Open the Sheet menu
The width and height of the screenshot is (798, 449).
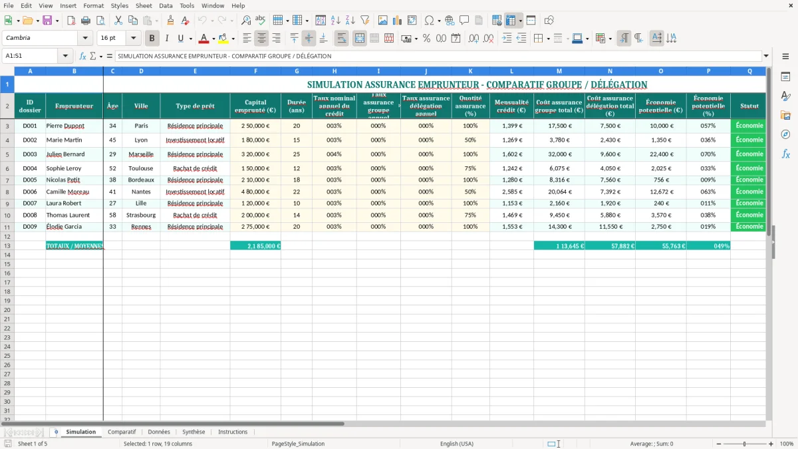click(x=144, y=5)
